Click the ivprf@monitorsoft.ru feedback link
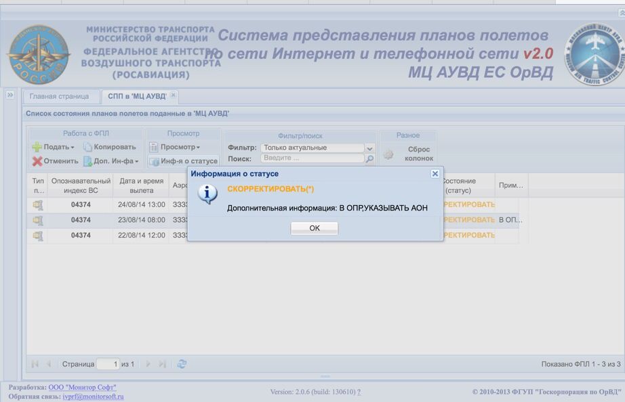 [x=93, y=397]
